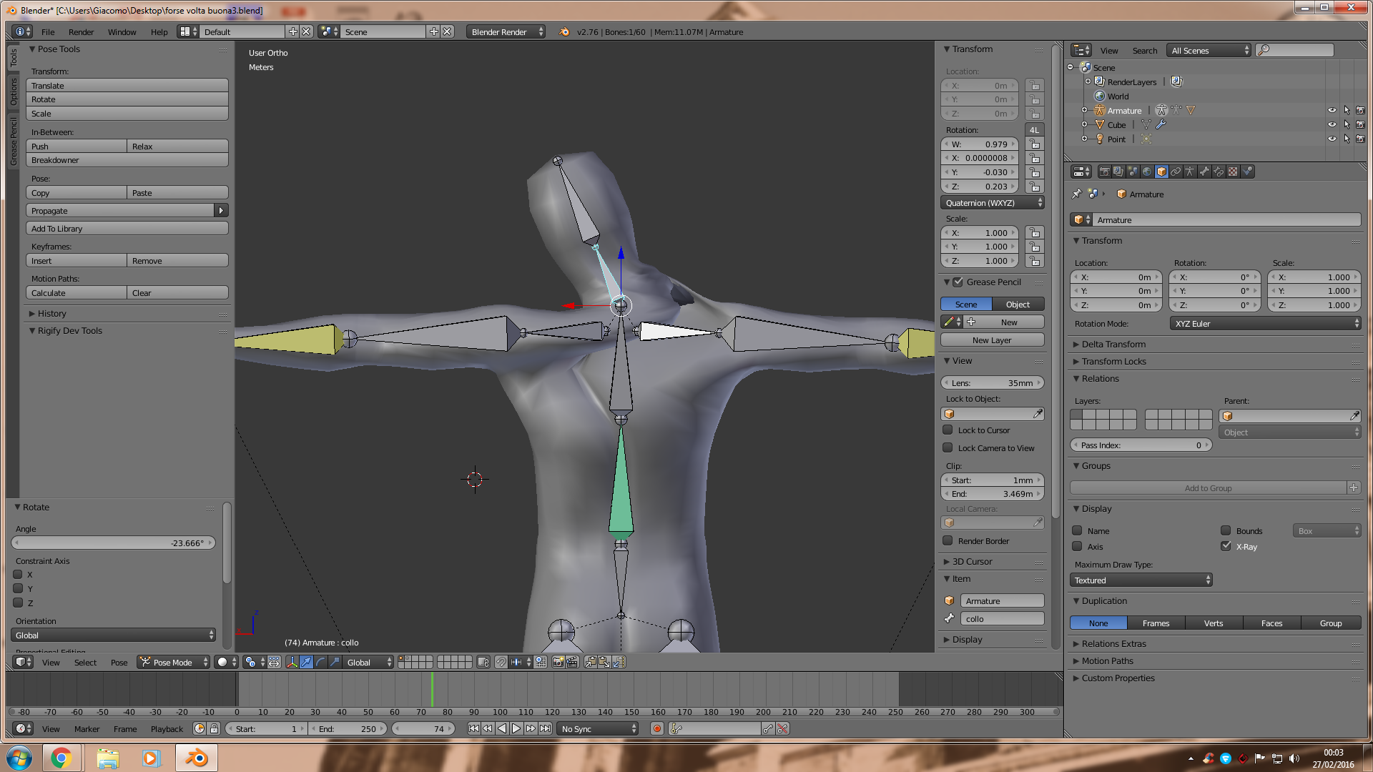Click the Blender logo icon in info header

coord(564,31)
